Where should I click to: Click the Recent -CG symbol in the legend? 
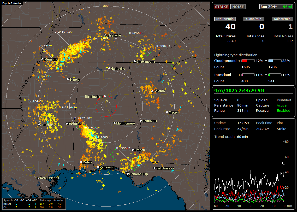16,204
